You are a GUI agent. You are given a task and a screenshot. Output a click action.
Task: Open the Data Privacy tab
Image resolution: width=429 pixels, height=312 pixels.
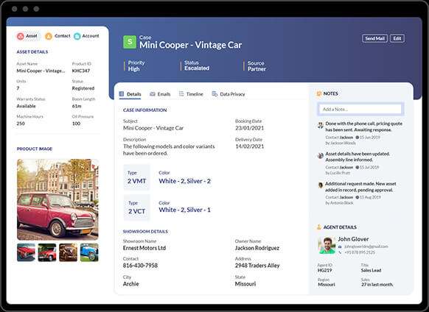pyautogui.click(x=229, y=94)
